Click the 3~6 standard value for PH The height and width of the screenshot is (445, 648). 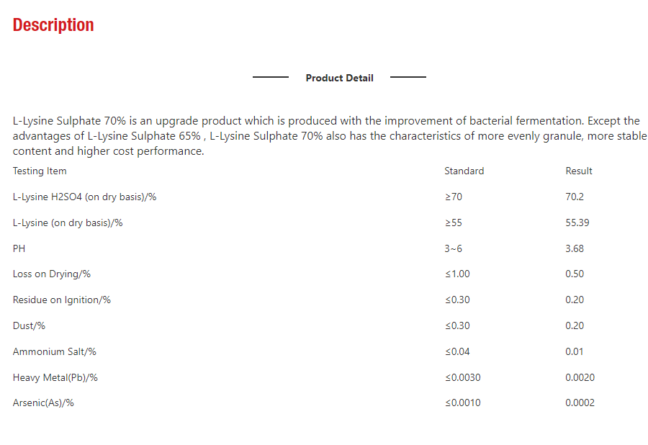click(x=454, y=248)
